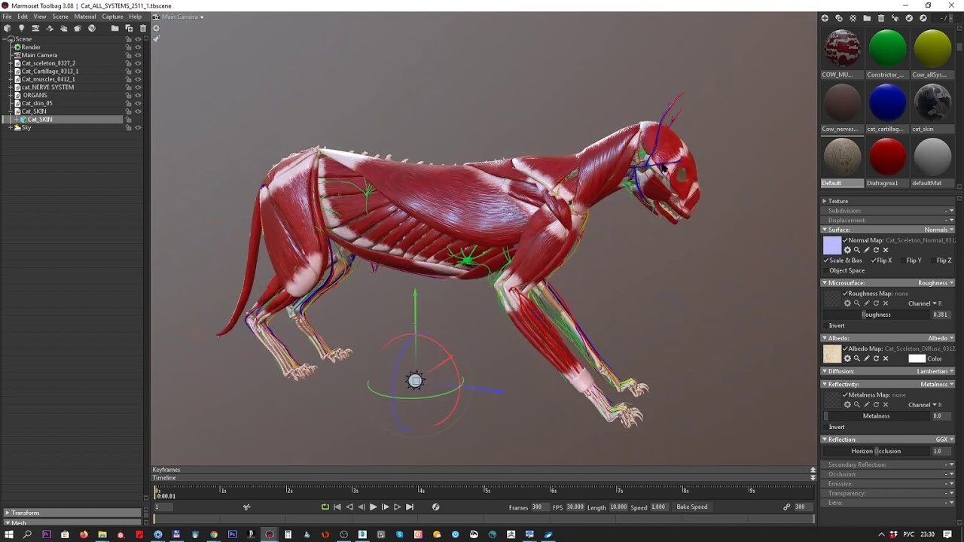The height and width of the screenshot is (542, 964).
Task: Select the green Constrictor material thumbnail
Action: (x=887, y=47)
